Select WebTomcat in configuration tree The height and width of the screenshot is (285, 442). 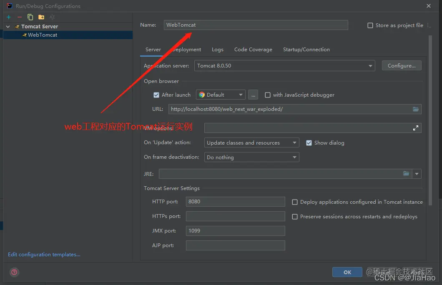pyautogui.click(x=68, y=35)
